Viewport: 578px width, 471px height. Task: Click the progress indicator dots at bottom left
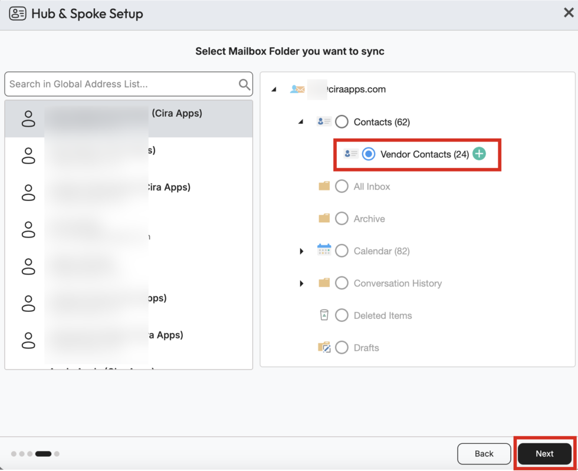coord(35,453)
